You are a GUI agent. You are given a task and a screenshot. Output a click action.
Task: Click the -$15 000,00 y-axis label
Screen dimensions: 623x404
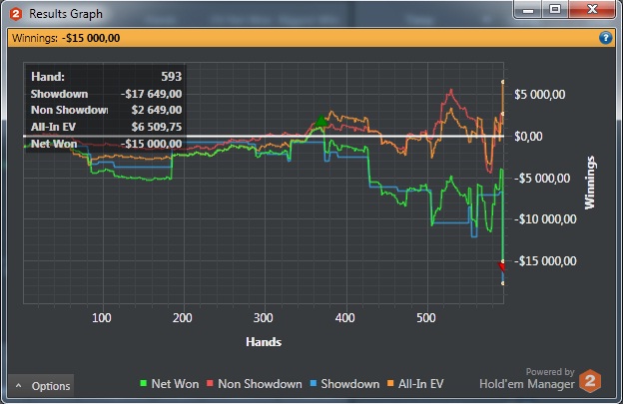tap(545, 260)
